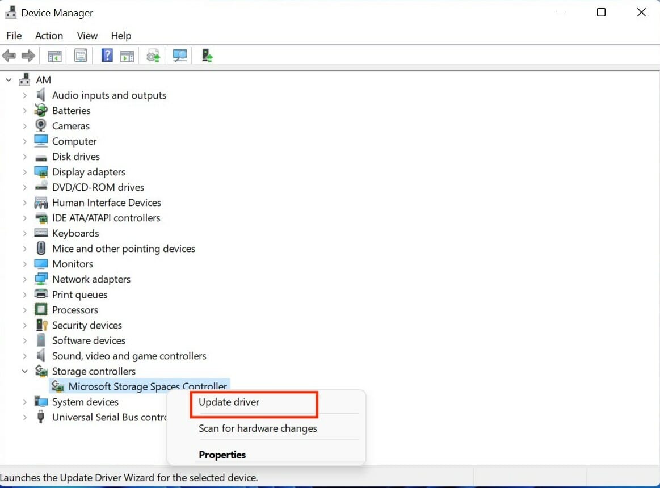Screen dimensions: 660x488
Task: Expand the Universal Serial Bus controllers node
Action: pos(24,417)
